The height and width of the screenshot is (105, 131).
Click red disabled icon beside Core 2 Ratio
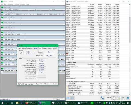coord(67,54)
